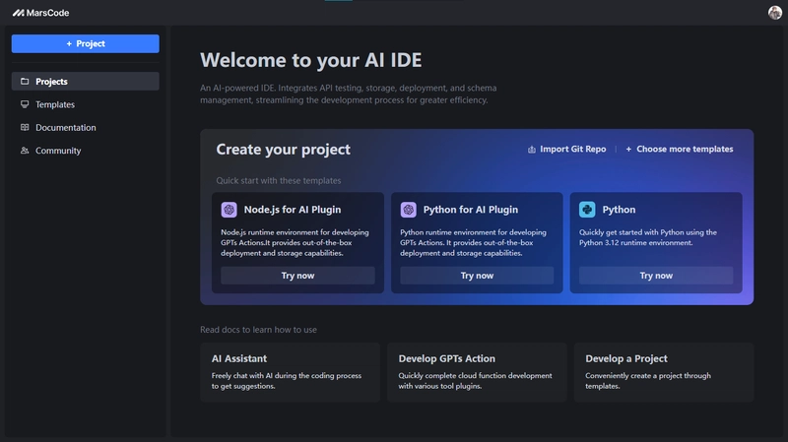Select Projects in the sidebar

point(86,82)
